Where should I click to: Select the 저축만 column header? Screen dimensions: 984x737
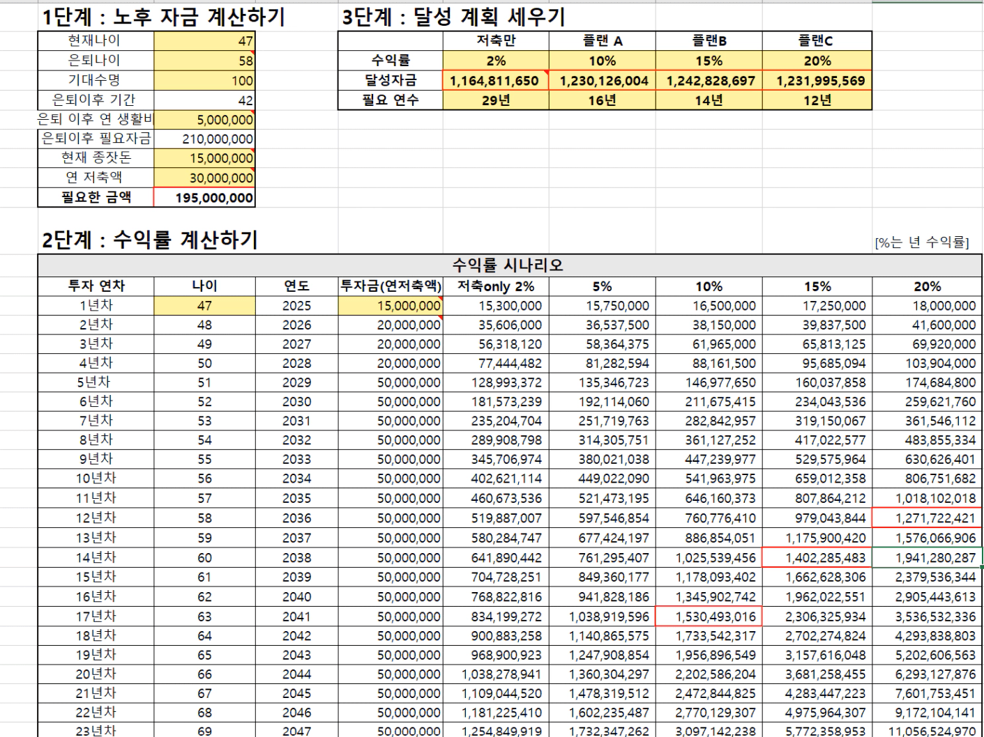tap(496, 41)
